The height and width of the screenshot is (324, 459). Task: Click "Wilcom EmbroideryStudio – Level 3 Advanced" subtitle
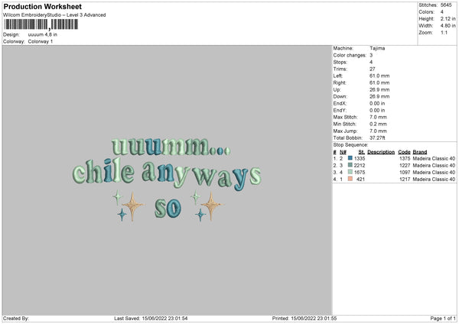point(54,15)
